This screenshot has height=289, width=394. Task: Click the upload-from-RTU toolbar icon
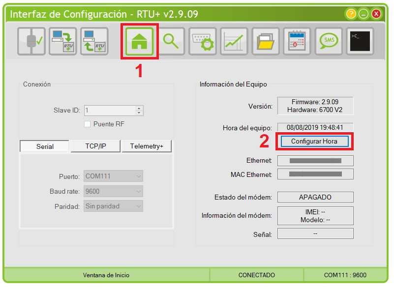[x=94, y=41]
